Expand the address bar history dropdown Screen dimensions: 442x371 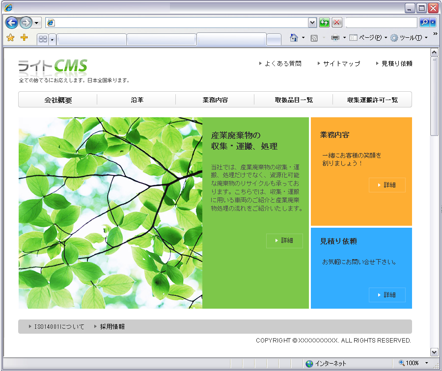(312, 23)
